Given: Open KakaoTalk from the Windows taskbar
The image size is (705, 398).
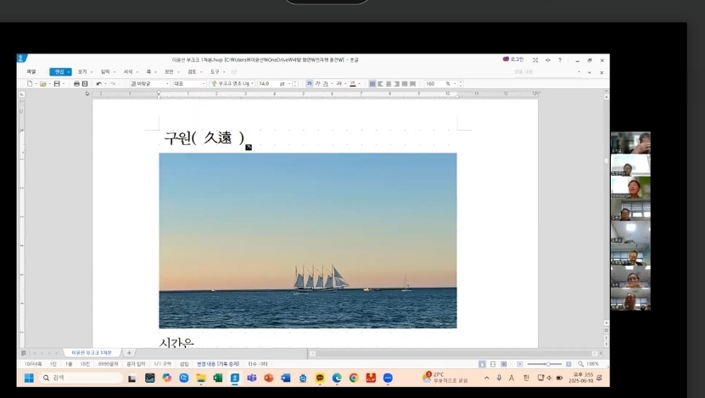Looking at the screenshot, I should click(320, 378).
